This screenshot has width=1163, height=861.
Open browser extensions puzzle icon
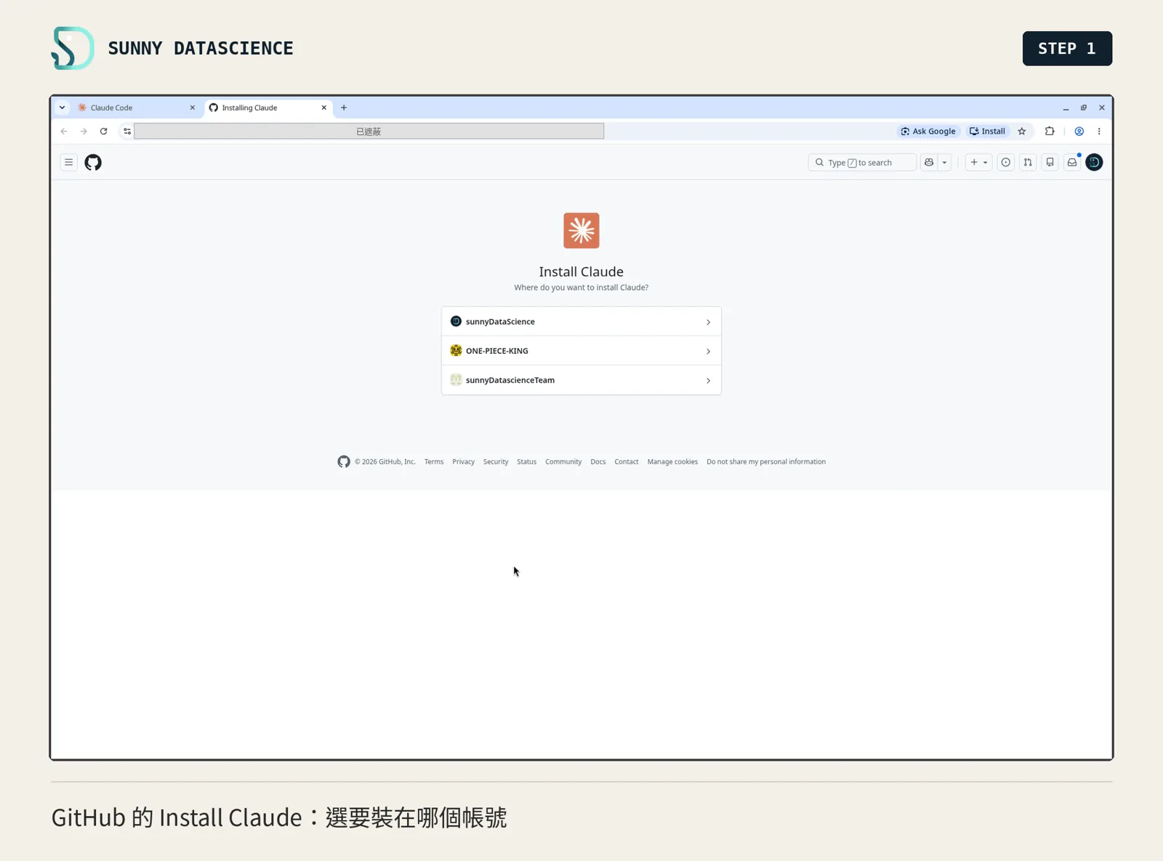(x=1050, y=132)
